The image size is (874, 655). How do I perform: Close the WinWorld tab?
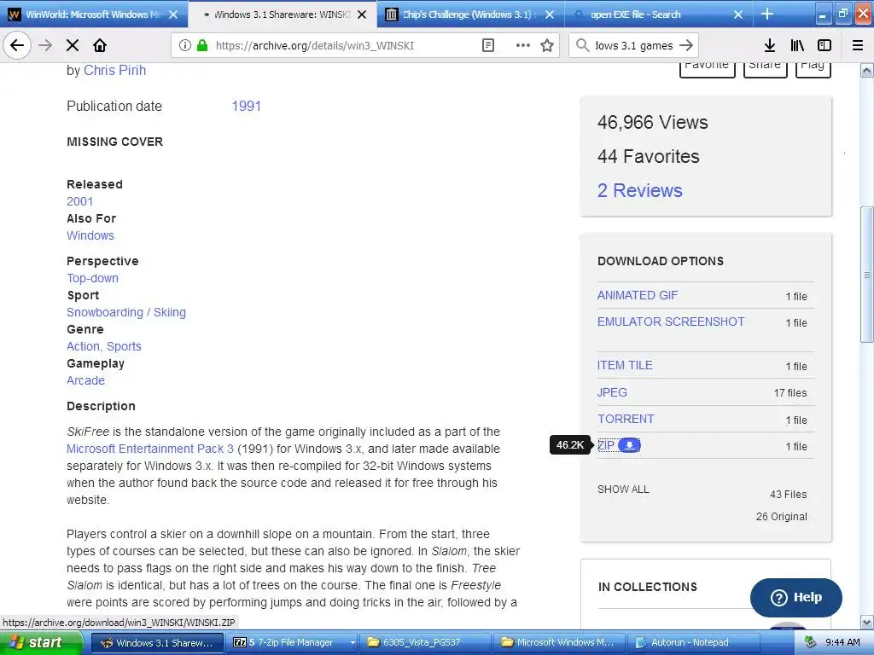(173, 14)
